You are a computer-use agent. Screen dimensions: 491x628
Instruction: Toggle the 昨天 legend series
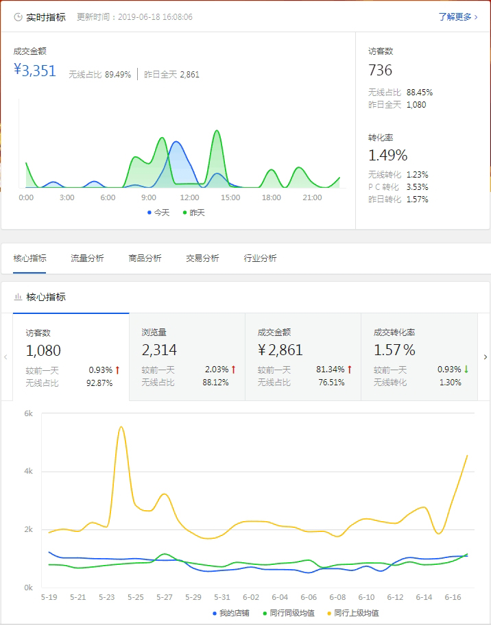193,213
